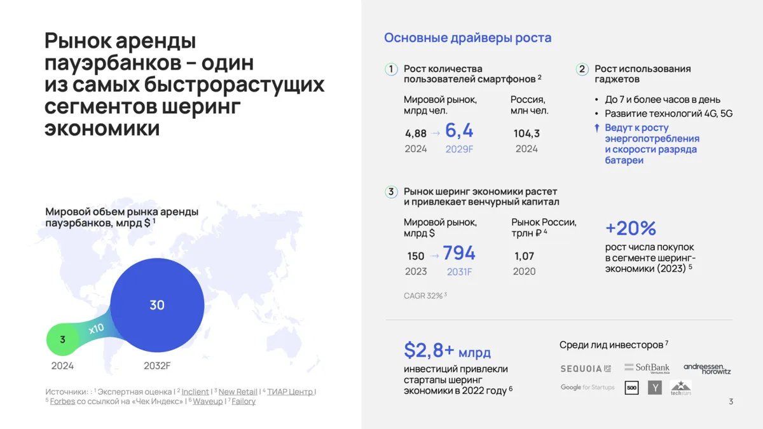763x429 pixels.
Task: Click the 500 Startups square logo
Action: [x=631, y=387]
